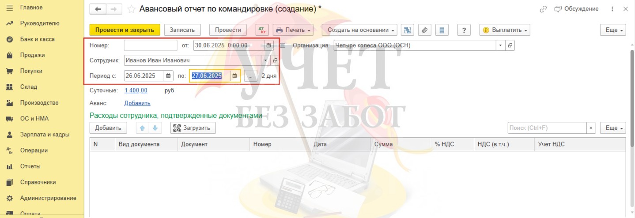The height and width of the screenshot is (218, 635).
Task: Click the Поиск (Ctrl+F) search field
Action: (547, 128)
